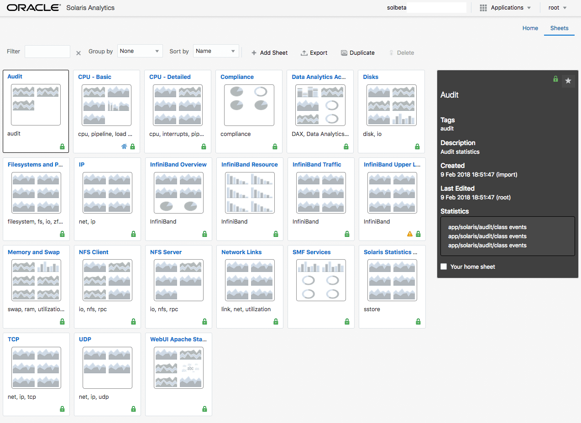Open the root user menu

tap(557, 8)
